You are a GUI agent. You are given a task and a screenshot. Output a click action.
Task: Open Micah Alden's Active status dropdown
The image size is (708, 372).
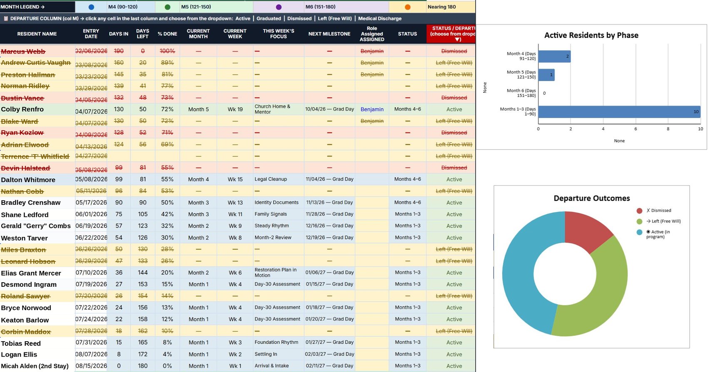451,366
